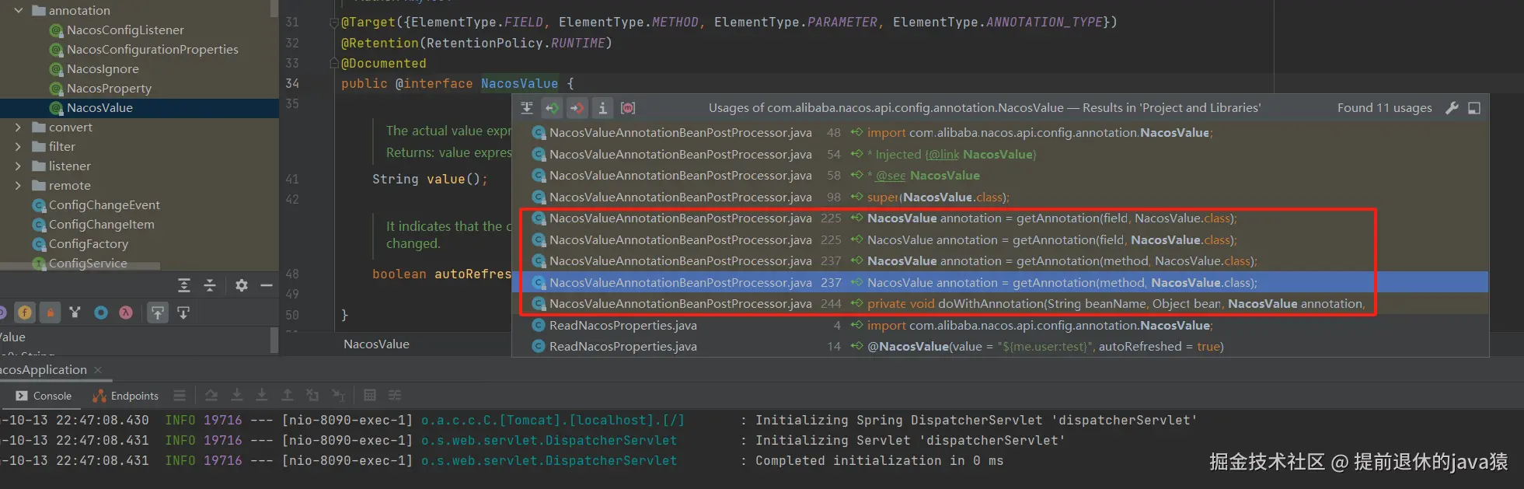Expand the listener folder
The height and width of the screenshot is (489, 1524).
pyautogui.click(x=19, y=166)
